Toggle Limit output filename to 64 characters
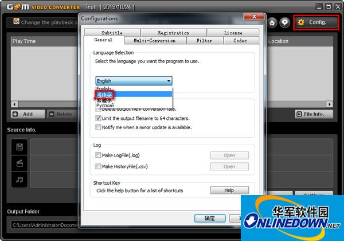 pos(98,118)
